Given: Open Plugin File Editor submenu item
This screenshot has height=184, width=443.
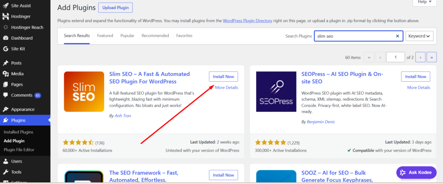Looking at the screenshot, I should (x=19, y=149).
